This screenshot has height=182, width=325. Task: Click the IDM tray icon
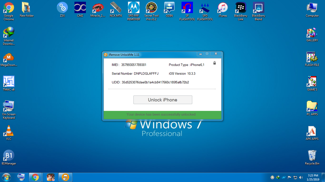pyautogui.click(x=278, y=177)
